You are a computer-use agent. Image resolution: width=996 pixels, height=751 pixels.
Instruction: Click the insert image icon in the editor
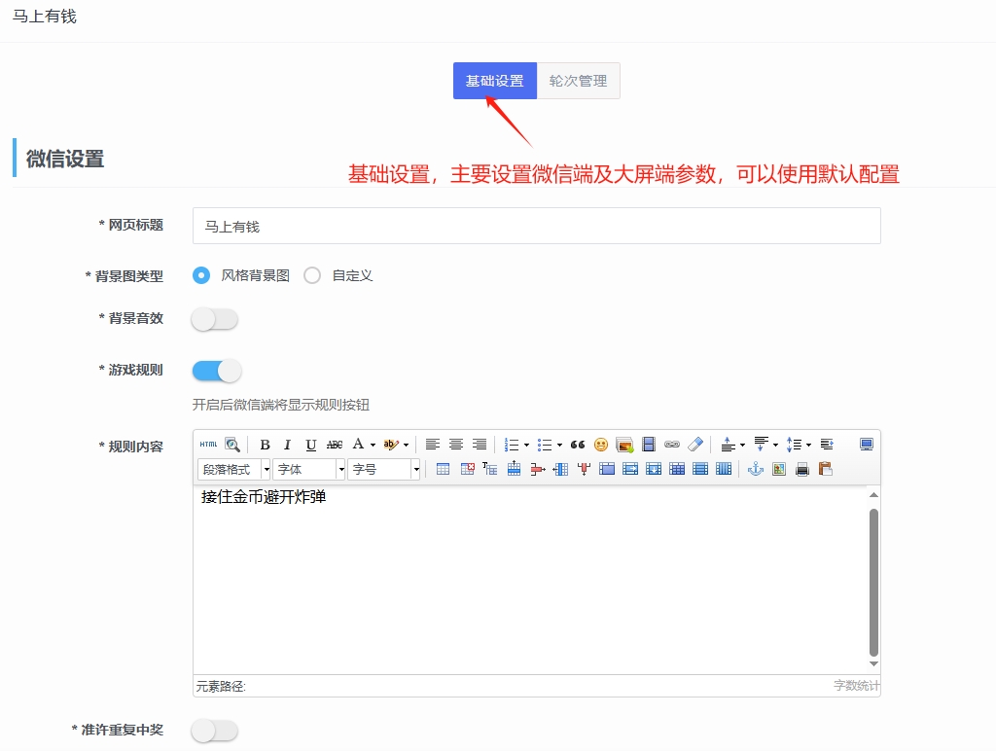pos(623,445)
